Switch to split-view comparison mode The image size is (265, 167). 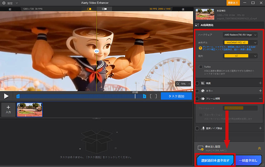(89, 9)
